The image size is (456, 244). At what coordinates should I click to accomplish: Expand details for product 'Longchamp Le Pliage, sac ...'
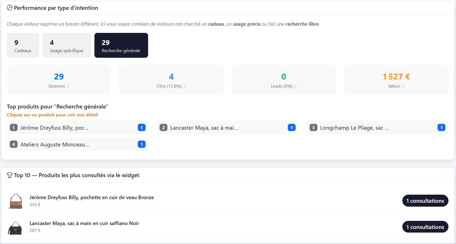pos(377,127)
